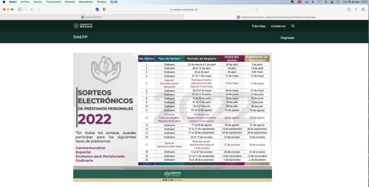Open the privacy report shield icon
The width and height of the screenshot is (369, 187).
tap(104, 10)
